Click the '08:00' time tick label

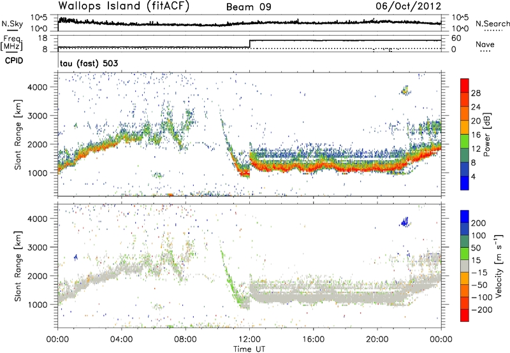tap(186, 340)
